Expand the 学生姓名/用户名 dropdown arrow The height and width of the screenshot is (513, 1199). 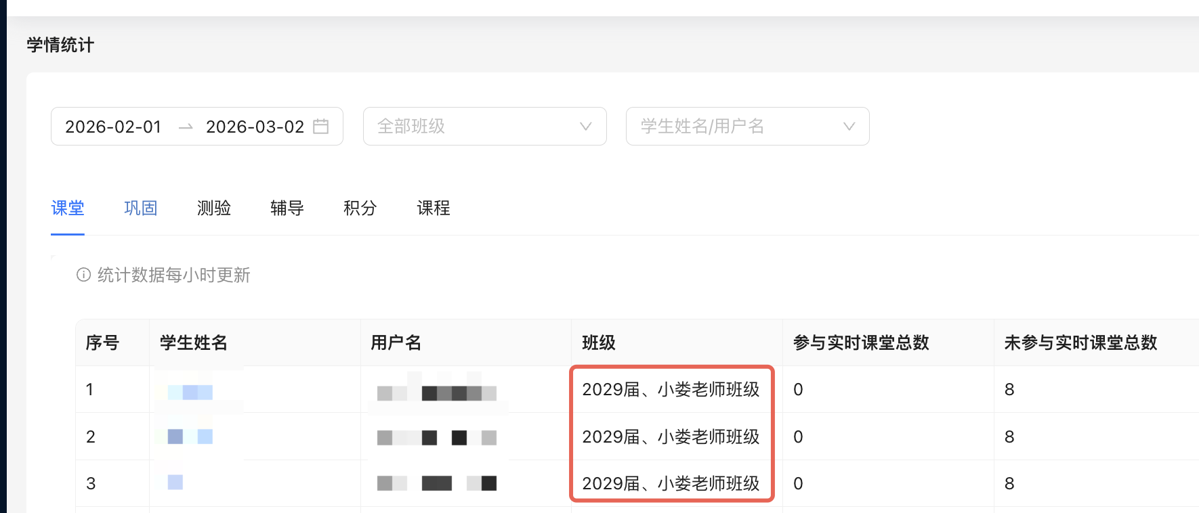[x=849, y=127]
